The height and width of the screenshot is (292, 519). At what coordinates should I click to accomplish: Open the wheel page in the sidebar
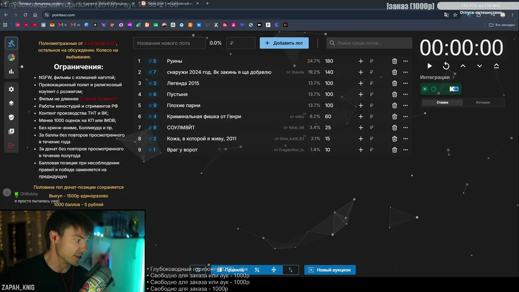(11, 58)
